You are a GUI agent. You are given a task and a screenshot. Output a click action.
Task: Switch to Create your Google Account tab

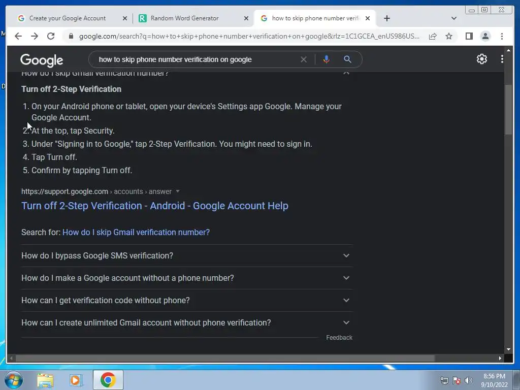tap(68, 18)
